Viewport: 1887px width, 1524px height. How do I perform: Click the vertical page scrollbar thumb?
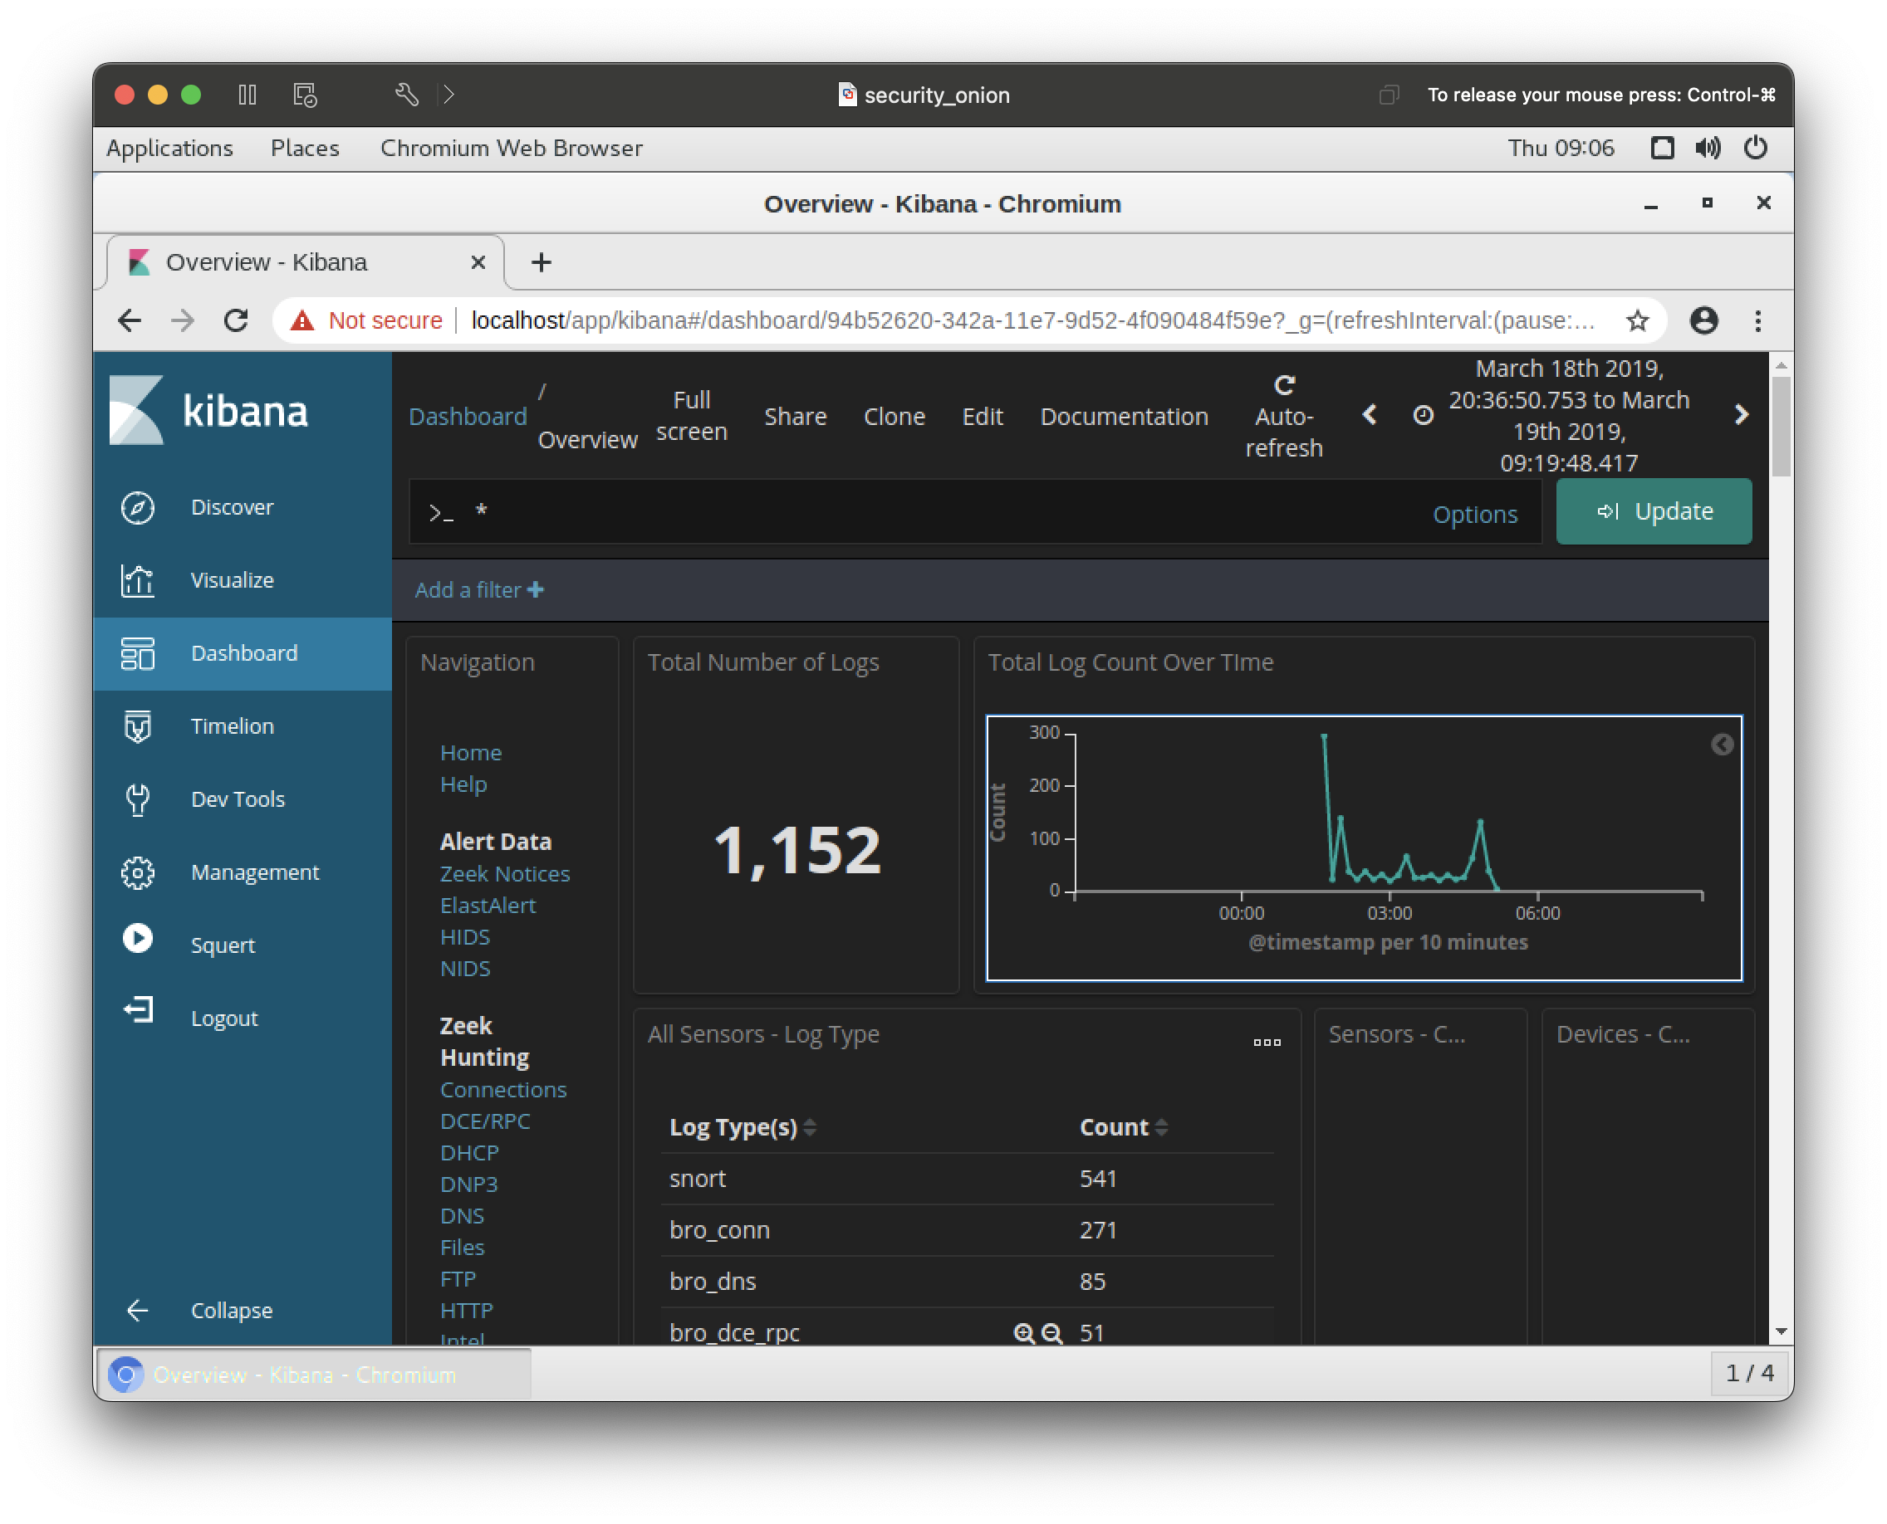pyautogui.click(x=1781, y=427)
